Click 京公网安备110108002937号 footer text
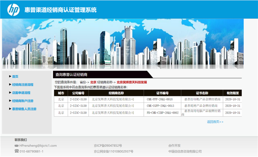258x157 pixels. click(113, 152)
